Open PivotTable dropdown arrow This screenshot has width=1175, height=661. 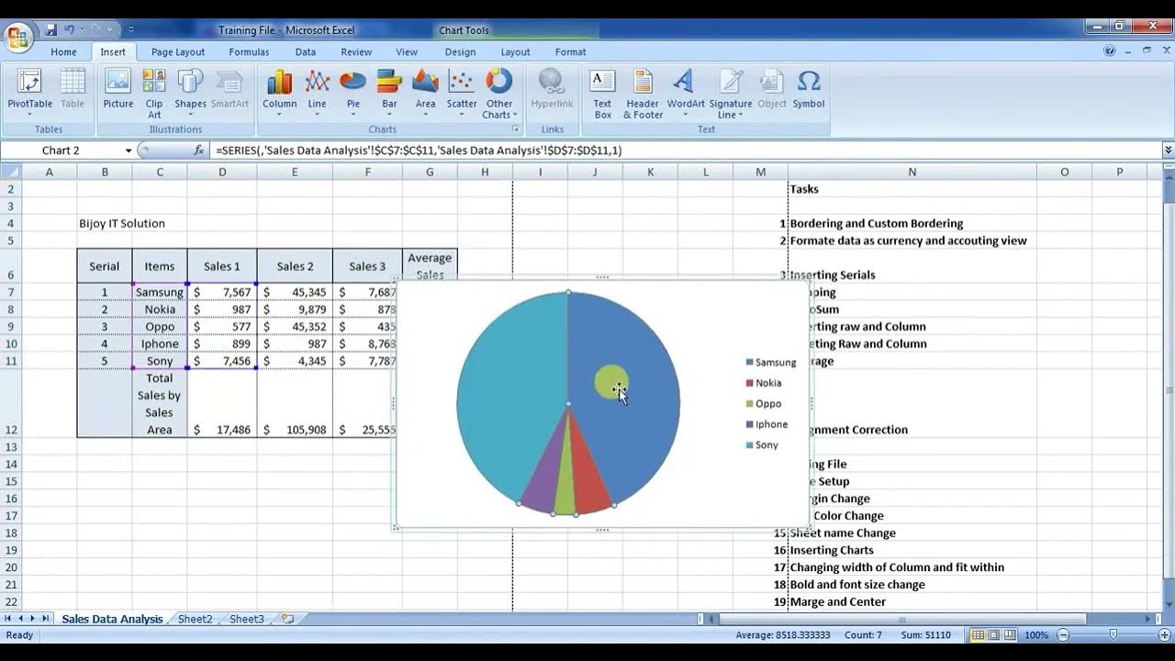point(30,115)
